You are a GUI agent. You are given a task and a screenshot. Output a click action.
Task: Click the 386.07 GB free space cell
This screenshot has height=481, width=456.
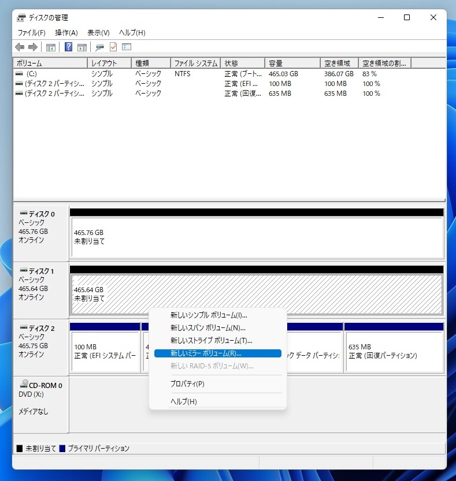point(339,74)
